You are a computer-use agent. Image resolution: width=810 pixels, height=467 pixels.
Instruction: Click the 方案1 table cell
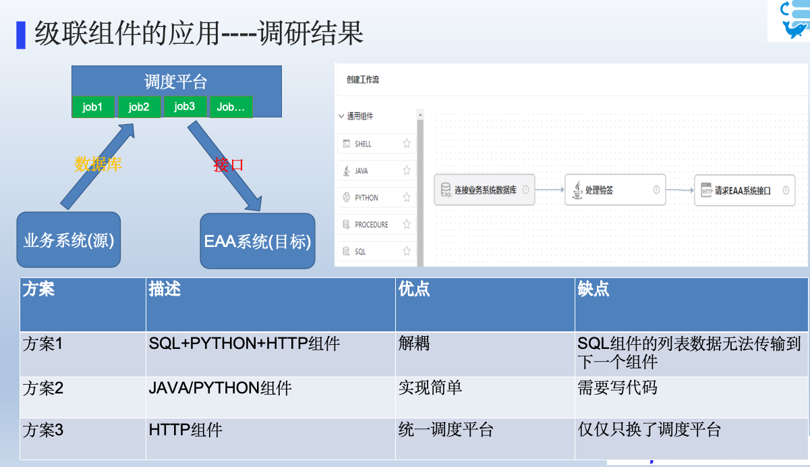coord(83,354)
